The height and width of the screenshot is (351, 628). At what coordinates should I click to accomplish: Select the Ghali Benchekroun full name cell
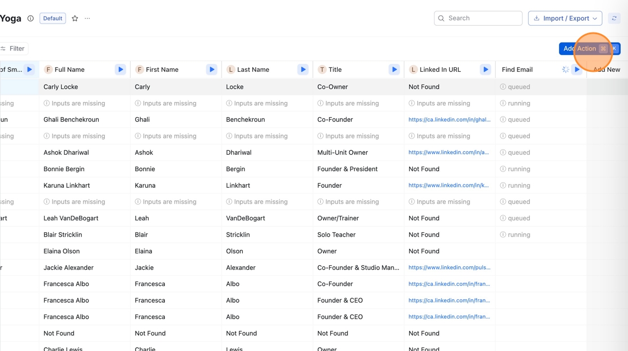click(85, 119)
